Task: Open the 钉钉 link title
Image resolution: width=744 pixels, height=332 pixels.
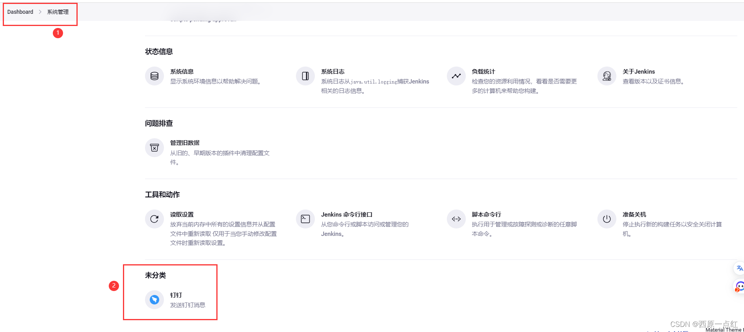Action: point(176,295)
